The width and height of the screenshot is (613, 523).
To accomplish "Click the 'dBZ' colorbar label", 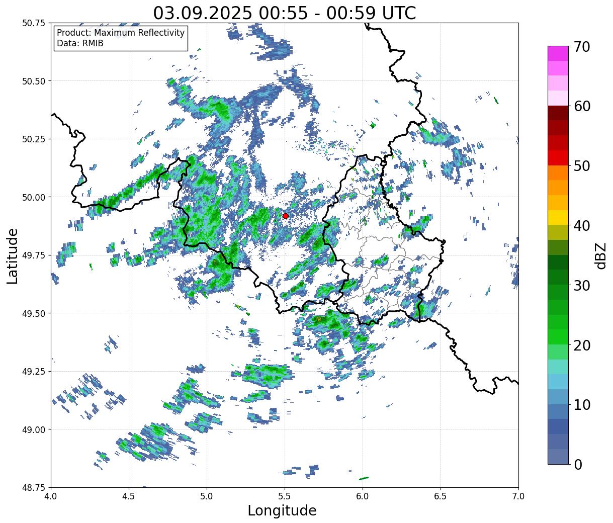I will point(601,255).
